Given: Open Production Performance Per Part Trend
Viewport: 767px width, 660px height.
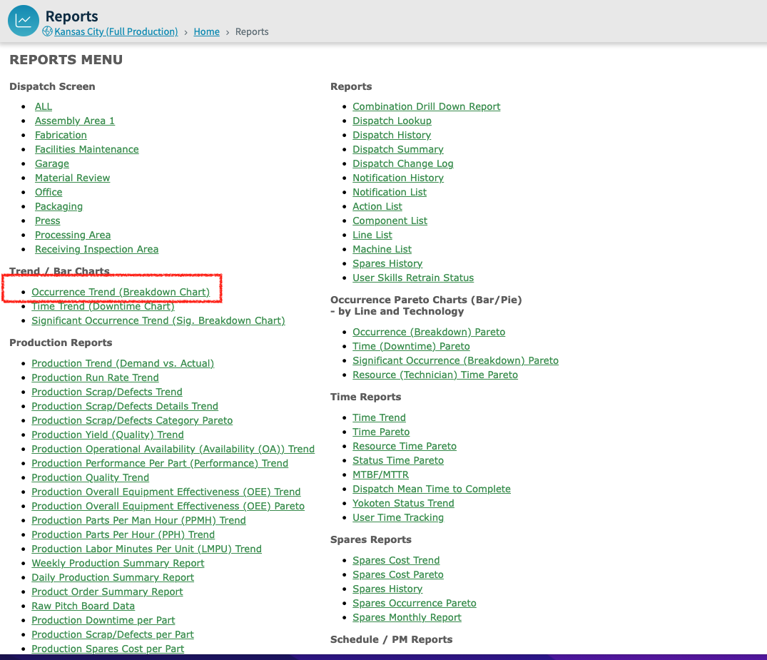Looking at the screenshot, I should tap(160, 463).
